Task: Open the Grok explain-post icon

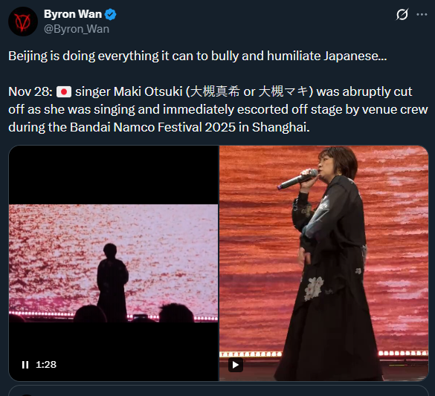Action: 402,14
